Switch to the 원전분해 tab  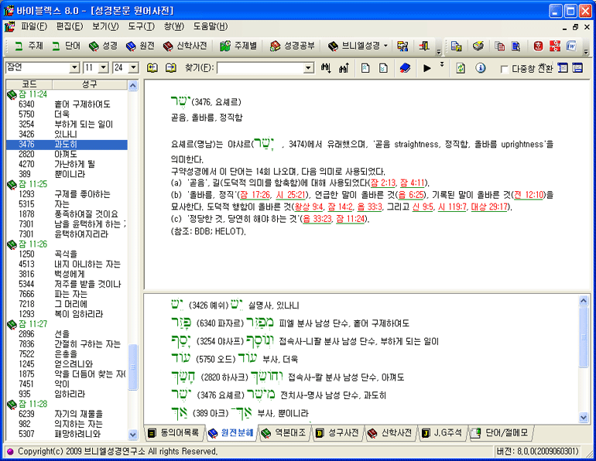[x=232, y=433]
